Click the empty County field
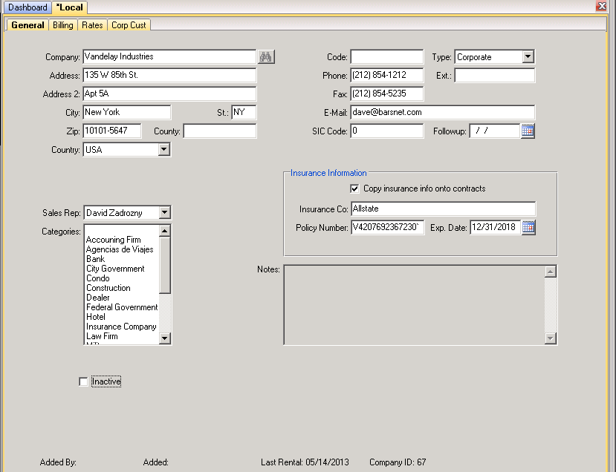The image size is (616, 472). (220, 131)
